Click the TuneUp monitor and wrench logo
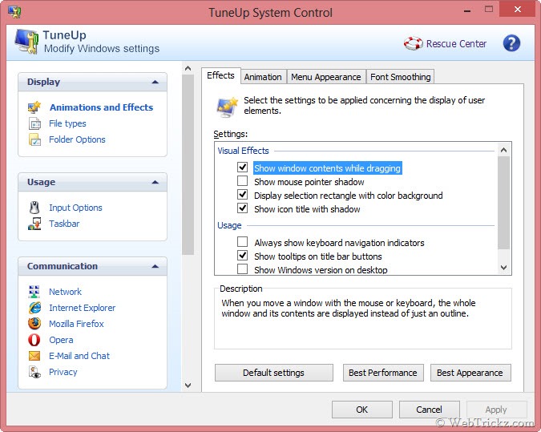The height and width of the screenshot is (432, 541). (26, 42)
